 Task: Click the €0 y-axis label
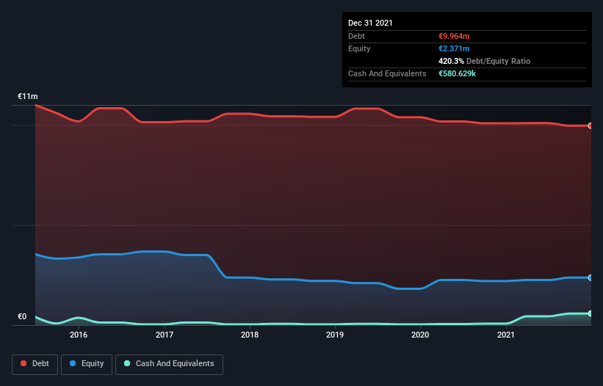click(x=22, y=316)
